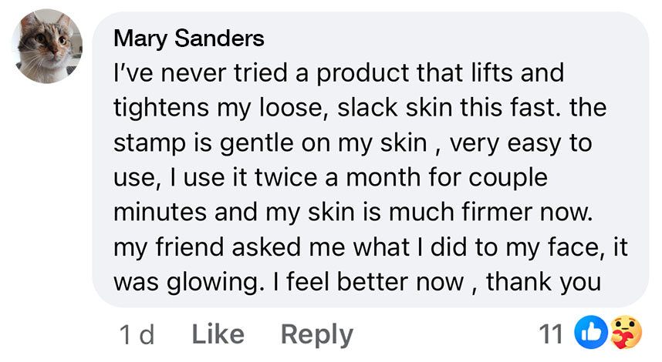Click the word "glowing" in the comment
662x362 pixels.
pyautogui.click(x=210, y=281)
